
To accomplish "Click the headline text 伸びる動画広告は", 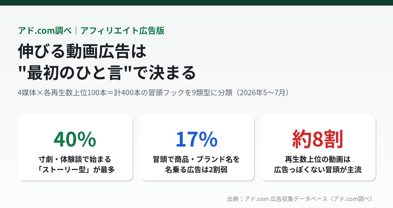I will tap(82, 51).
